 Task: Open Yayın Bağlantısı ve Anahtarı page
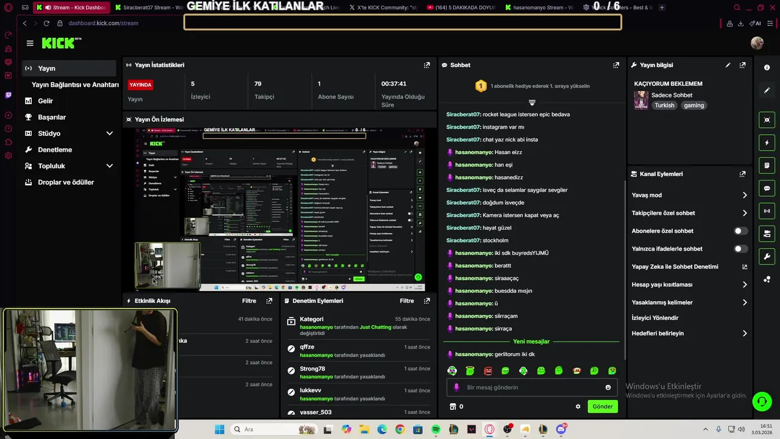(75, 85)
